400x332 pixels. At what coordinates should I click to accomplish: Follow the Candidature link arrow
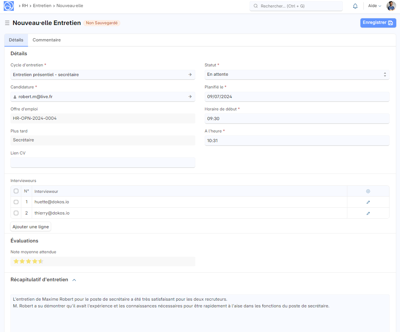[x=190, y=97]
